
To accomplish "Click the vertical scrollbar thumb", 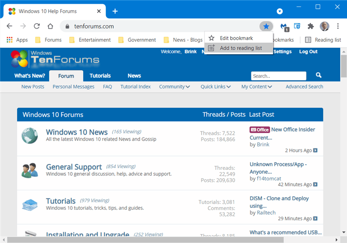I will pyautogui.click(x=344, y=66).
